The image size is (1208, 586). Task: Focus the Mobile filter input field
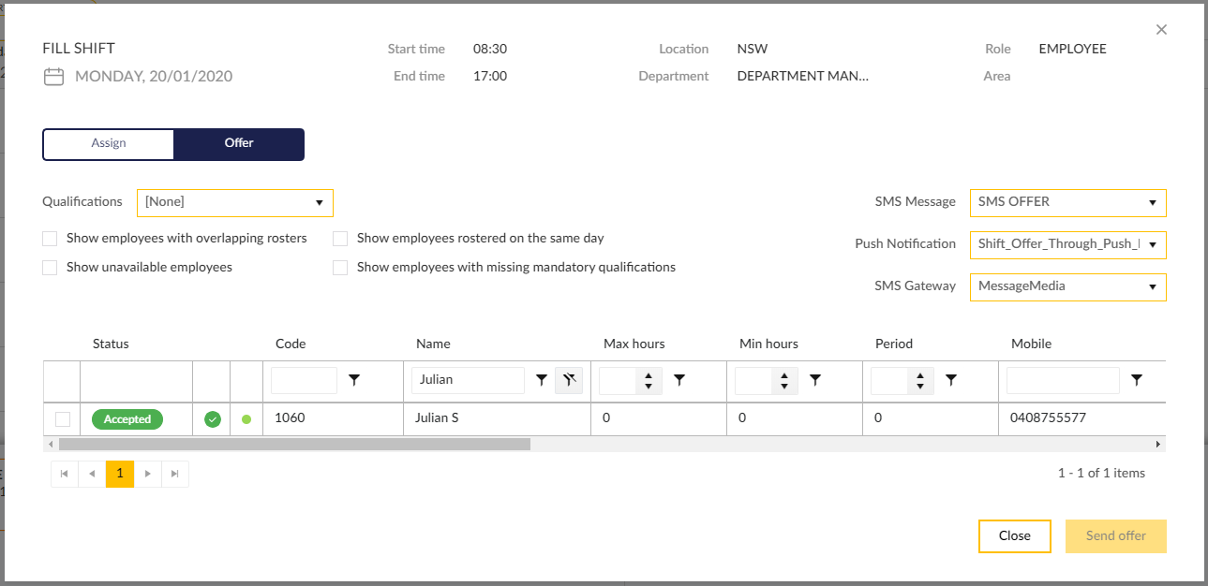pyautogui.click(x=1063, y=380)
